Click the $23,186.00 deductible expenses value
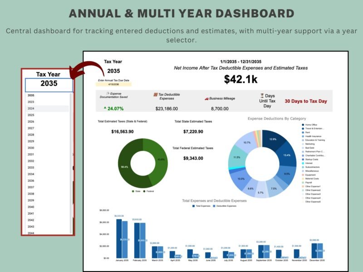 (167, 108)
